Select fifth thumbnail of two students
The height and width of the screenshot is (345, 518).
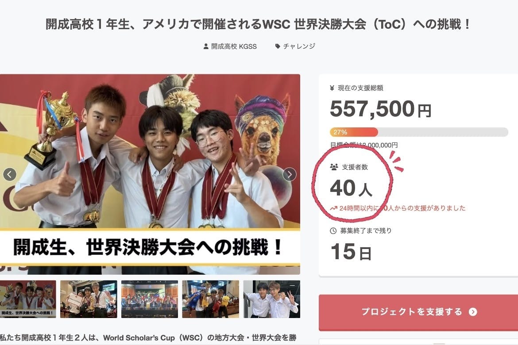(271, 299)
